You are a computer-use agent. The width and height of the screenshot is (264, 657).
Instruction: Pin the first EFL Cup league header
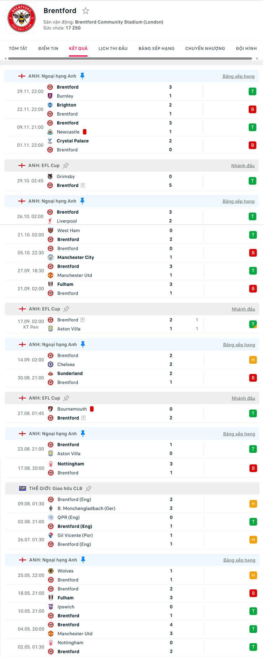[x=66, y=165]
